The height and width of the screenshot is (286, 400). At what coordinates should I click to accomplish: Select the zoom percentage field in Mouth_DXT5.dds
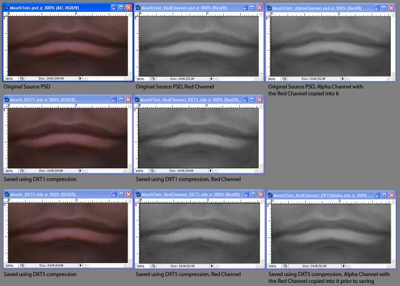click(x=9, y=265)
